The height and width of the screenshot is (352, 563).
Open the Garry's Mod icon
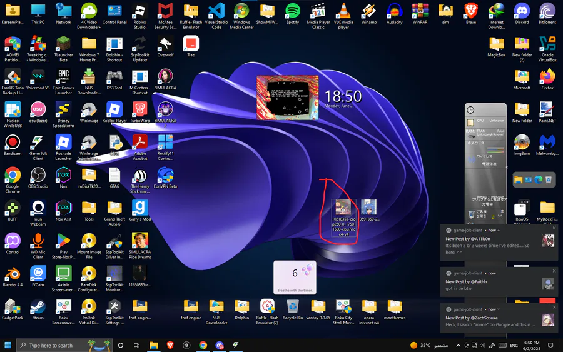140,211
